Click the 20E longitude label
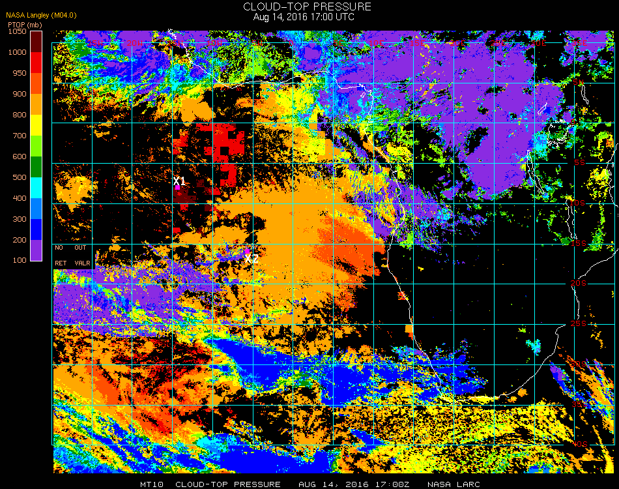 (457, 42)
